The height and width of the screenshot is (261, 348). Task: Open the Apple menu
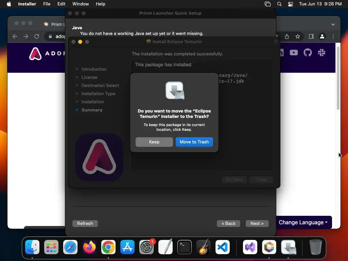(x=9, y=4)
